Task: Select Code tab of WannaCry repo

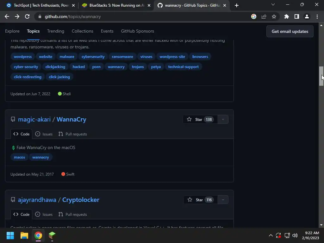Action: pos(21,134)
